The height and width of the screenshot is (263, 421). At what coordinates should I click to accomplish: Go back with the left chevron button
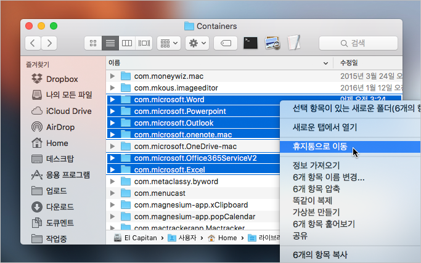click(x=33, y=43)
